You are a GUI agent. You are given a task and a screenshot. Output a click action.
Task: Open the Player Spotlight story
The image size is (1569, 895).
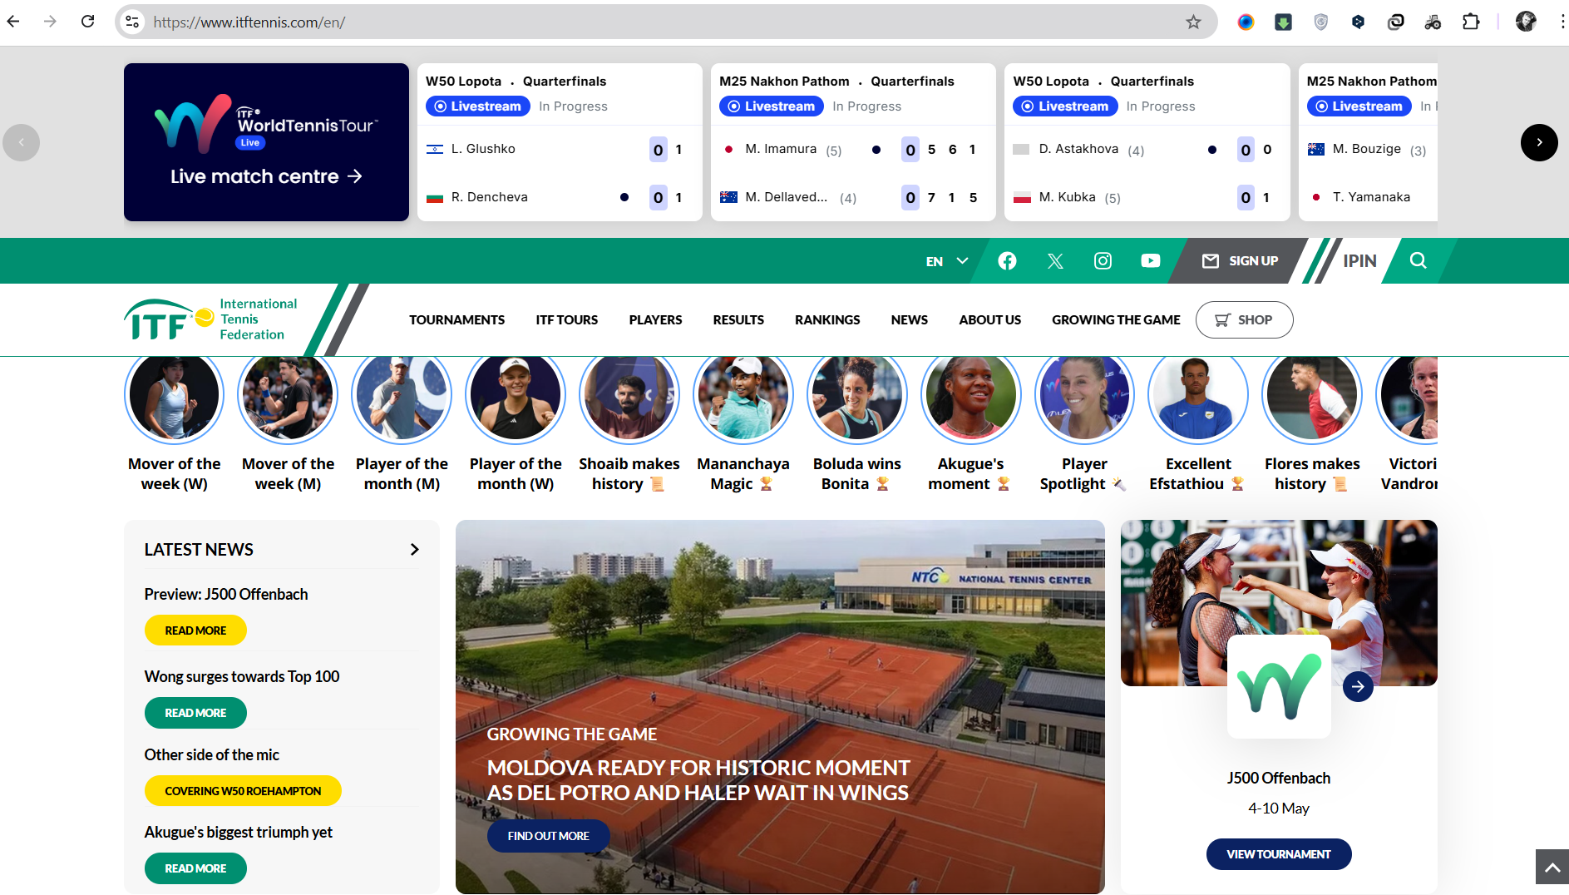(1084, 424)
